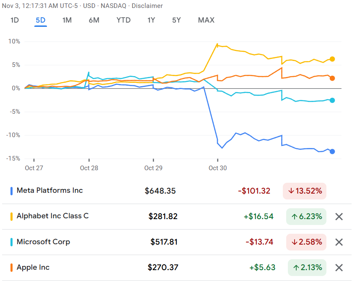Open the Microsoft Corp stock row
The image size is (357, 281).
(x=43, y=242)
